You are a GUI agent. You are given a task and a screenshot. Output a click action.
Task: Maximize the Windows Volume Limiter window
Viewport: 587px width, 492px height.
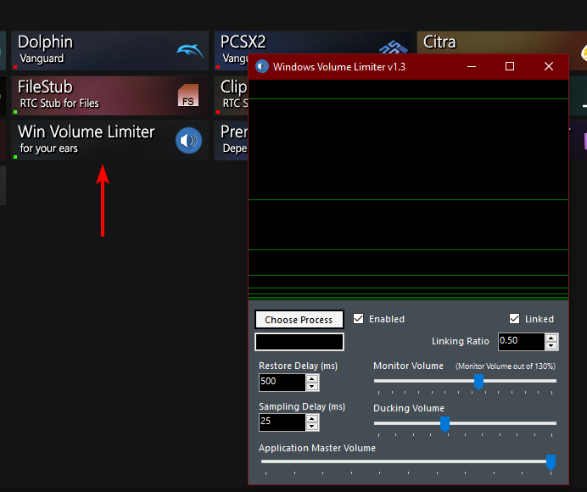(x=510, y=67)
